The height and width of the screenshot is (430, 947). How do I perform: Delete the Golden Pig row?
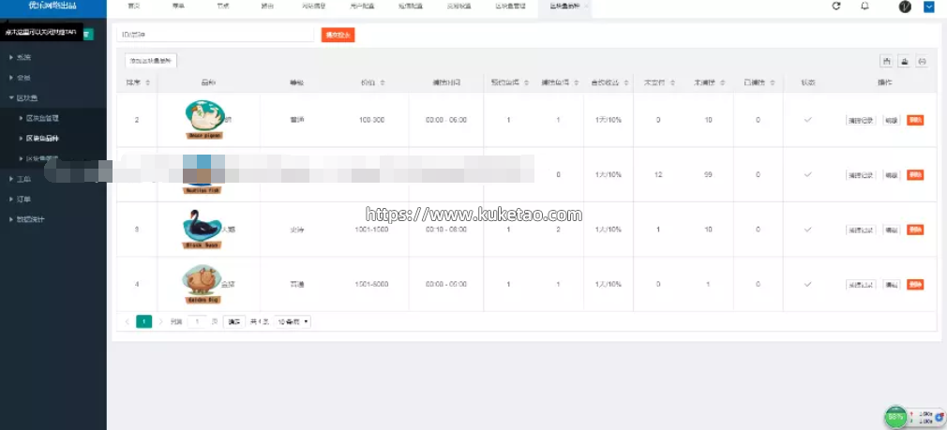tap(916, 284)
